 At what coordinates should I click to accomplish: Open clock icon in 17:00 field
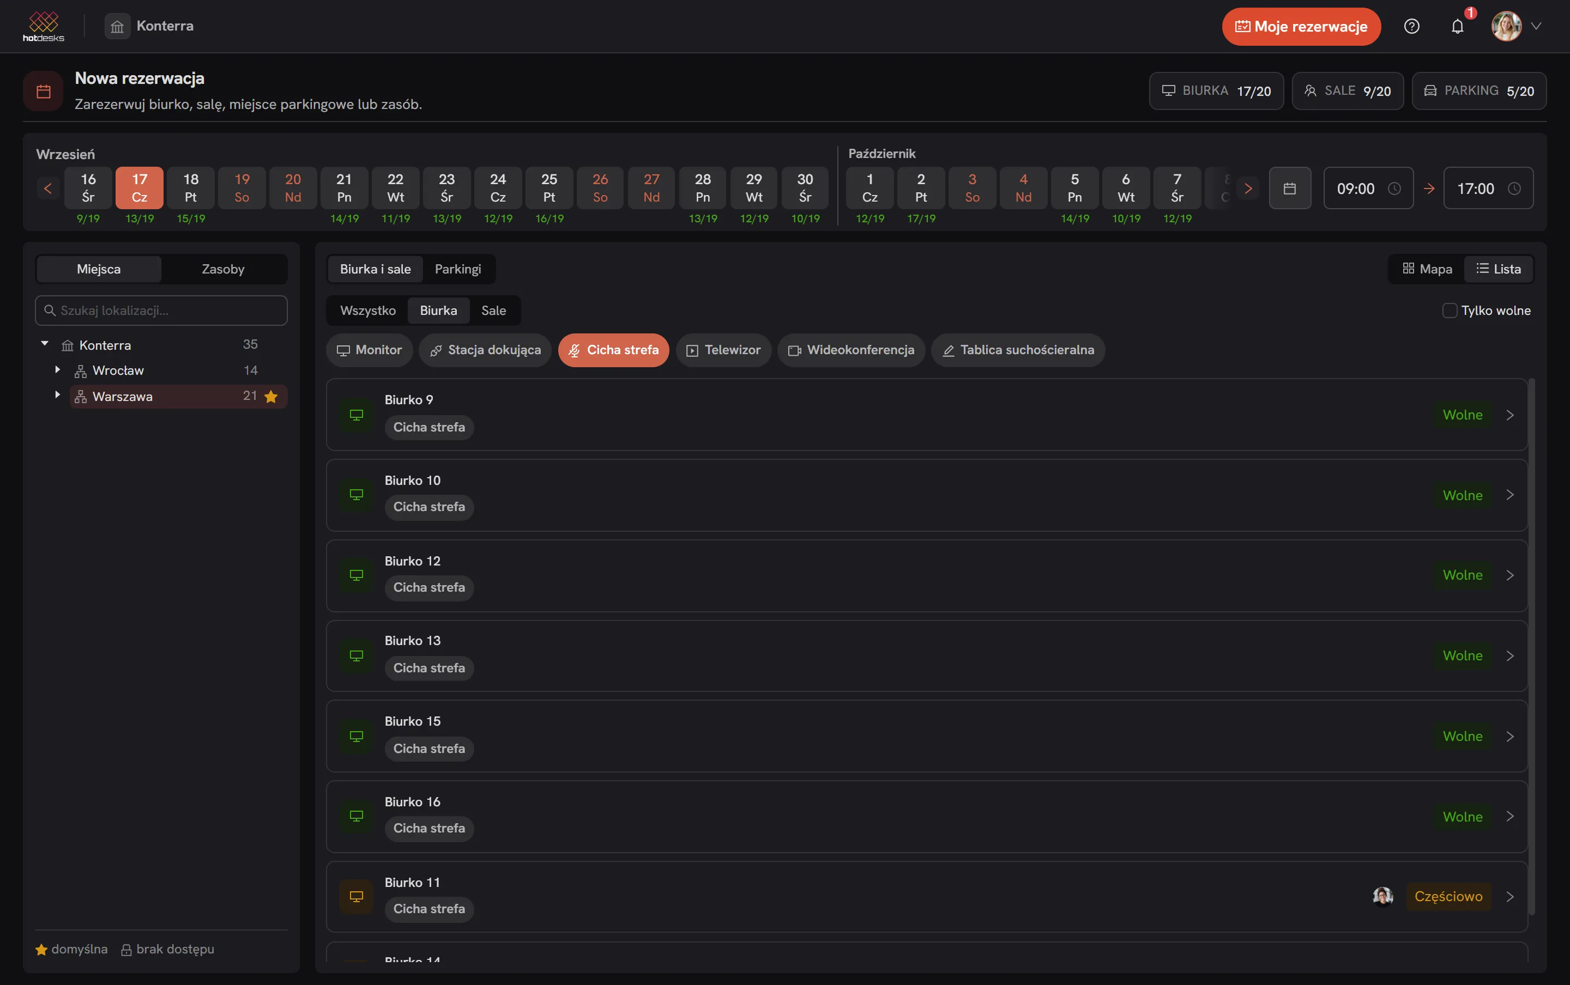pyautogui.click(x=1514, y=189)
